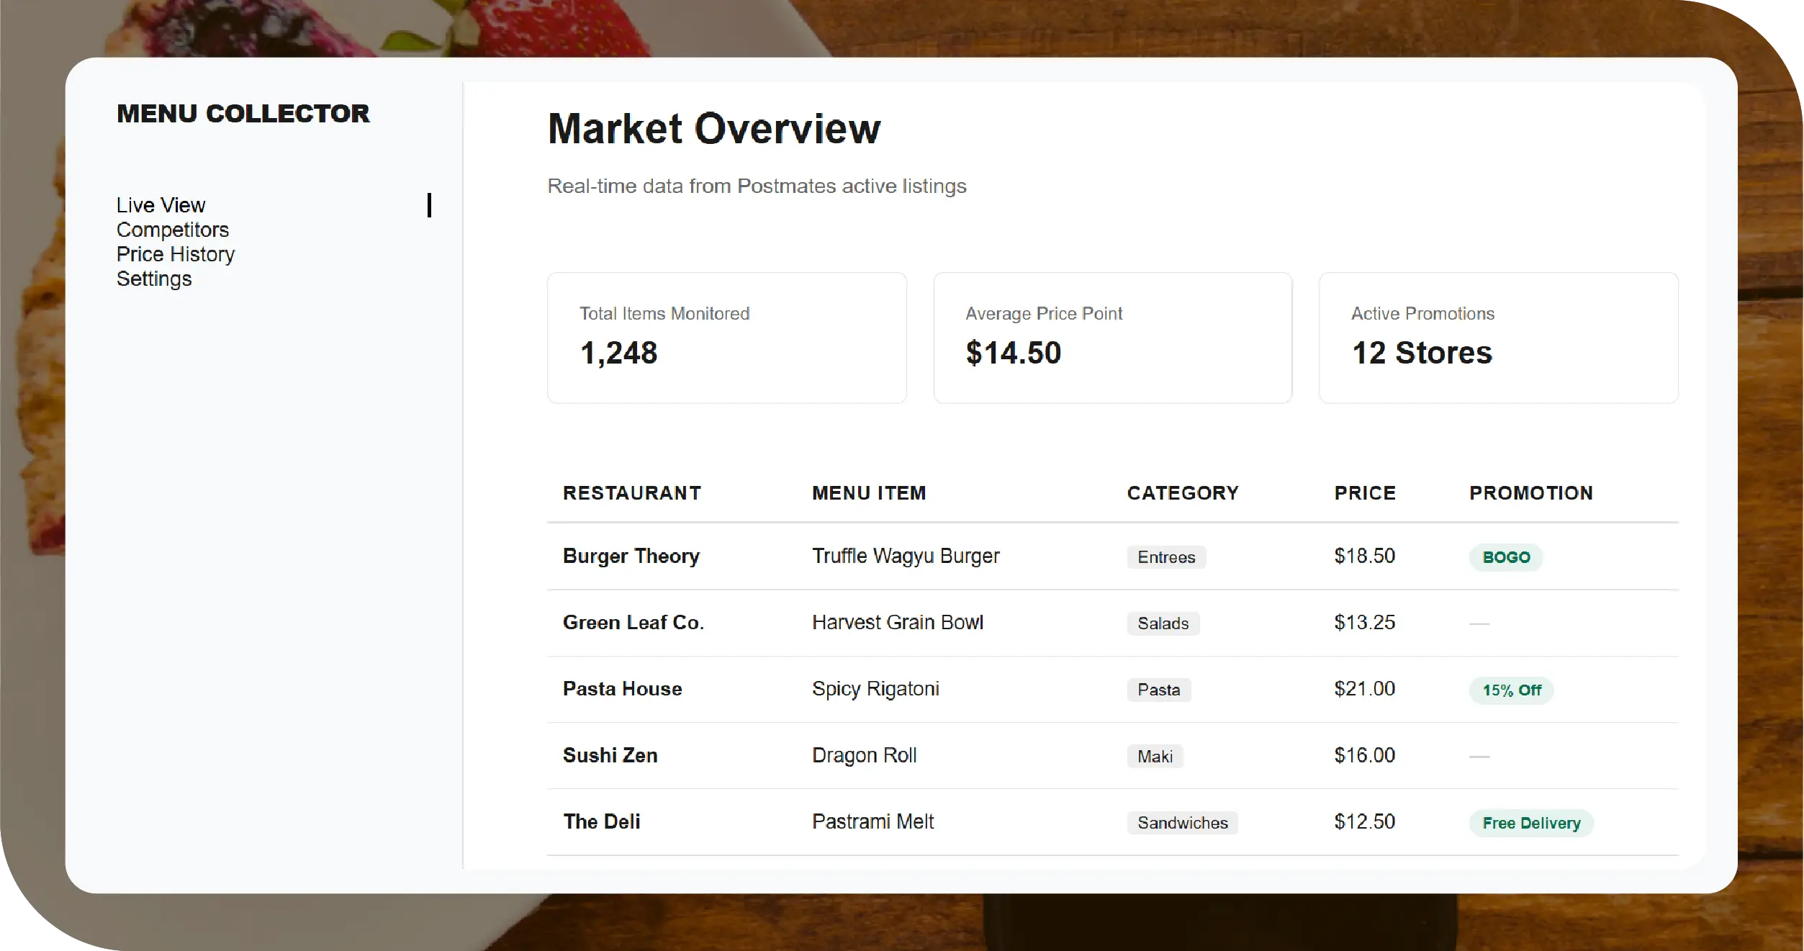This screenshot has height=951, width=1804.
Task: Select the Burger Theory restaurant row
Action: pos(631,556)
